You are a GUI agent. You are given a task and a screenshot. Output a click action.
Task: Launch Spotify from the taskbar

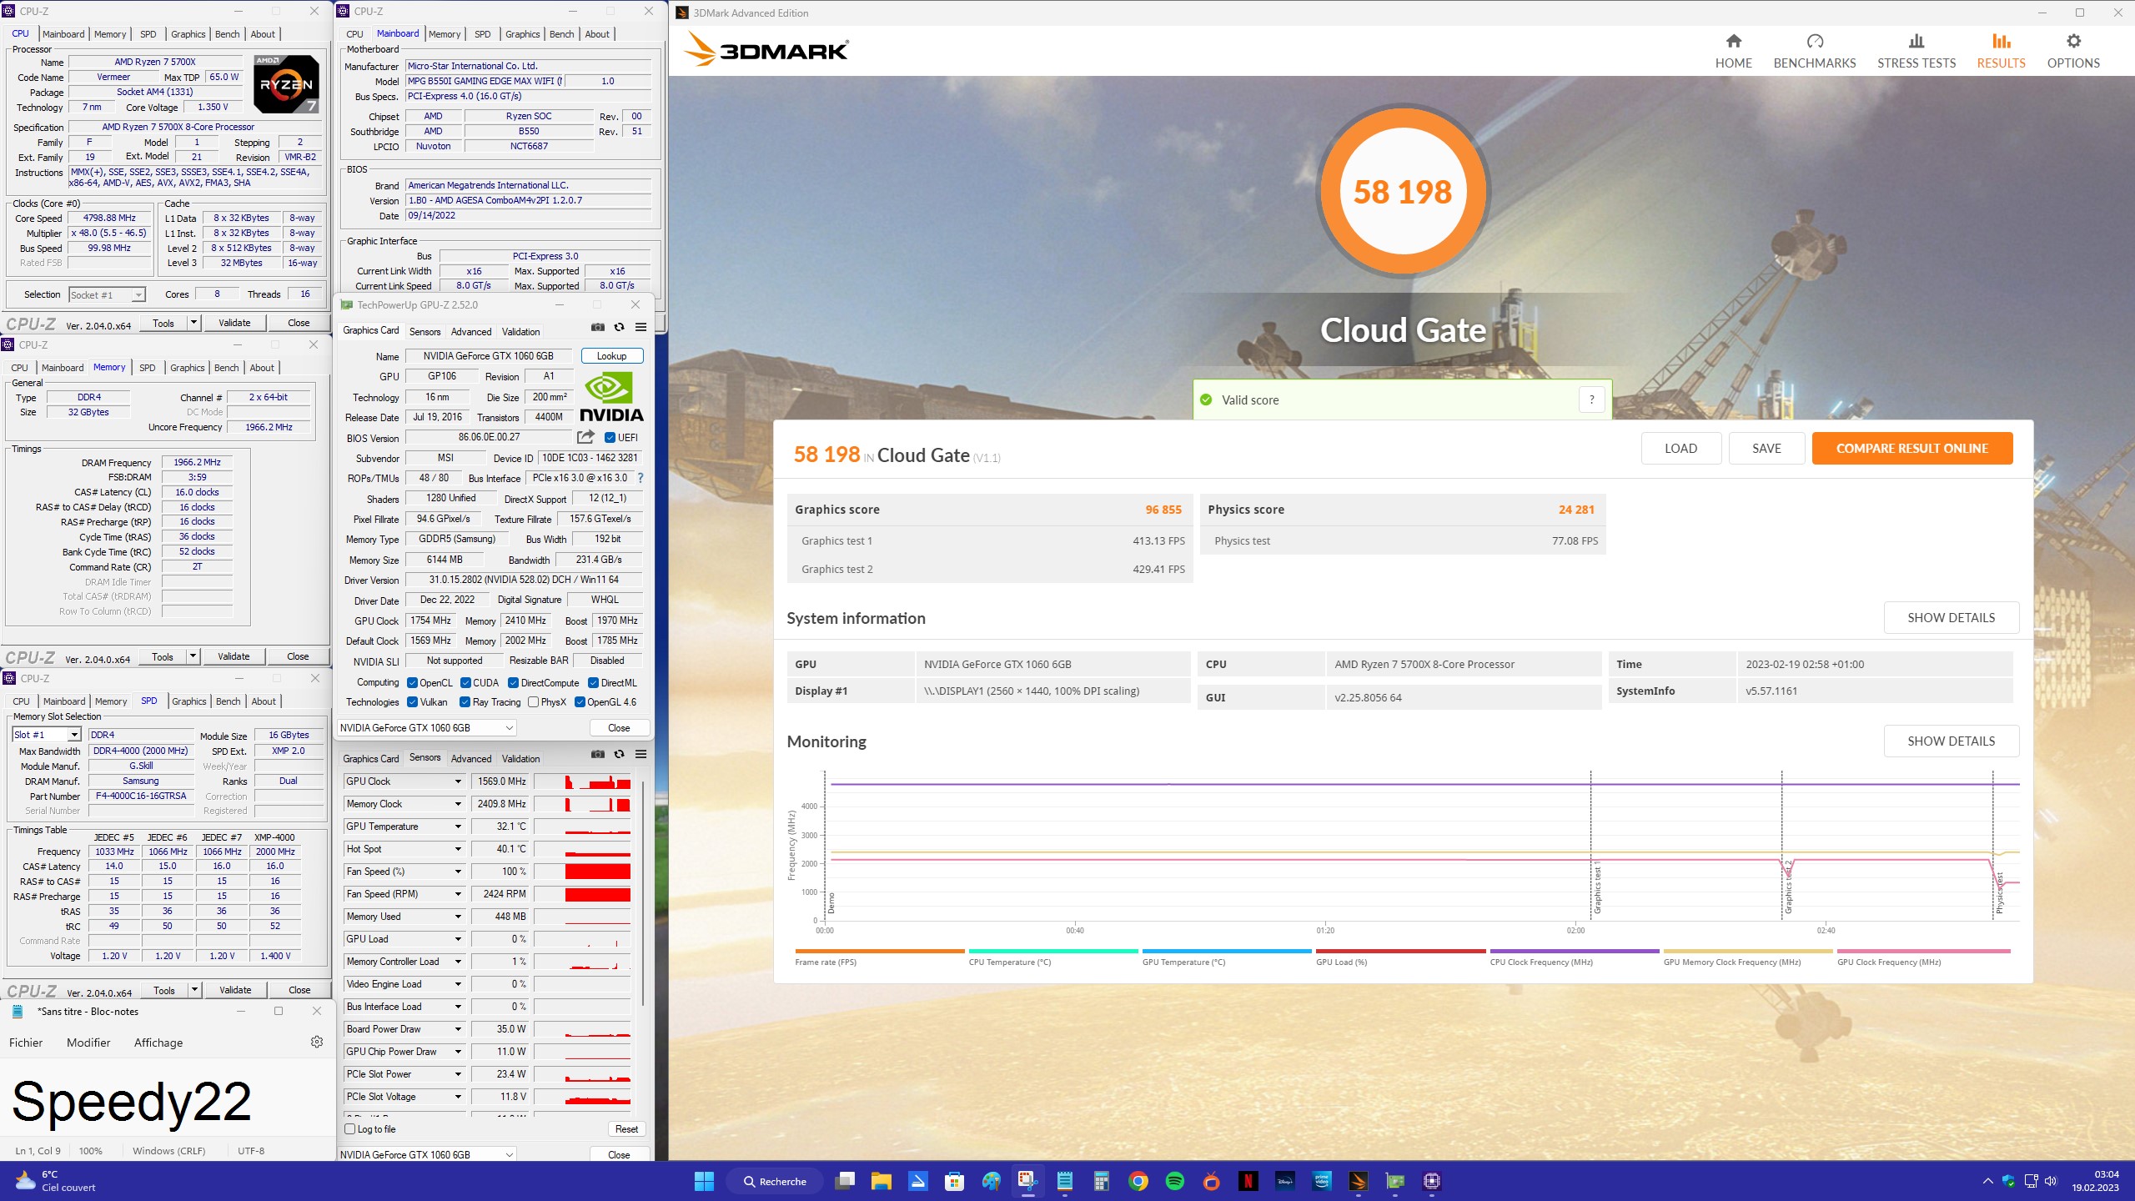coord(1174,1181)
